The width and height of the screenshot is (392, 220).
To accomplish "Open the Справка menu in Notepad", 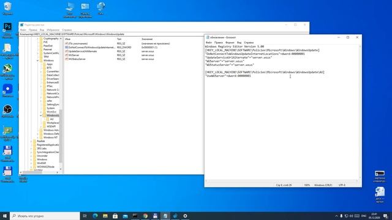I will click(x=249, y=43).
